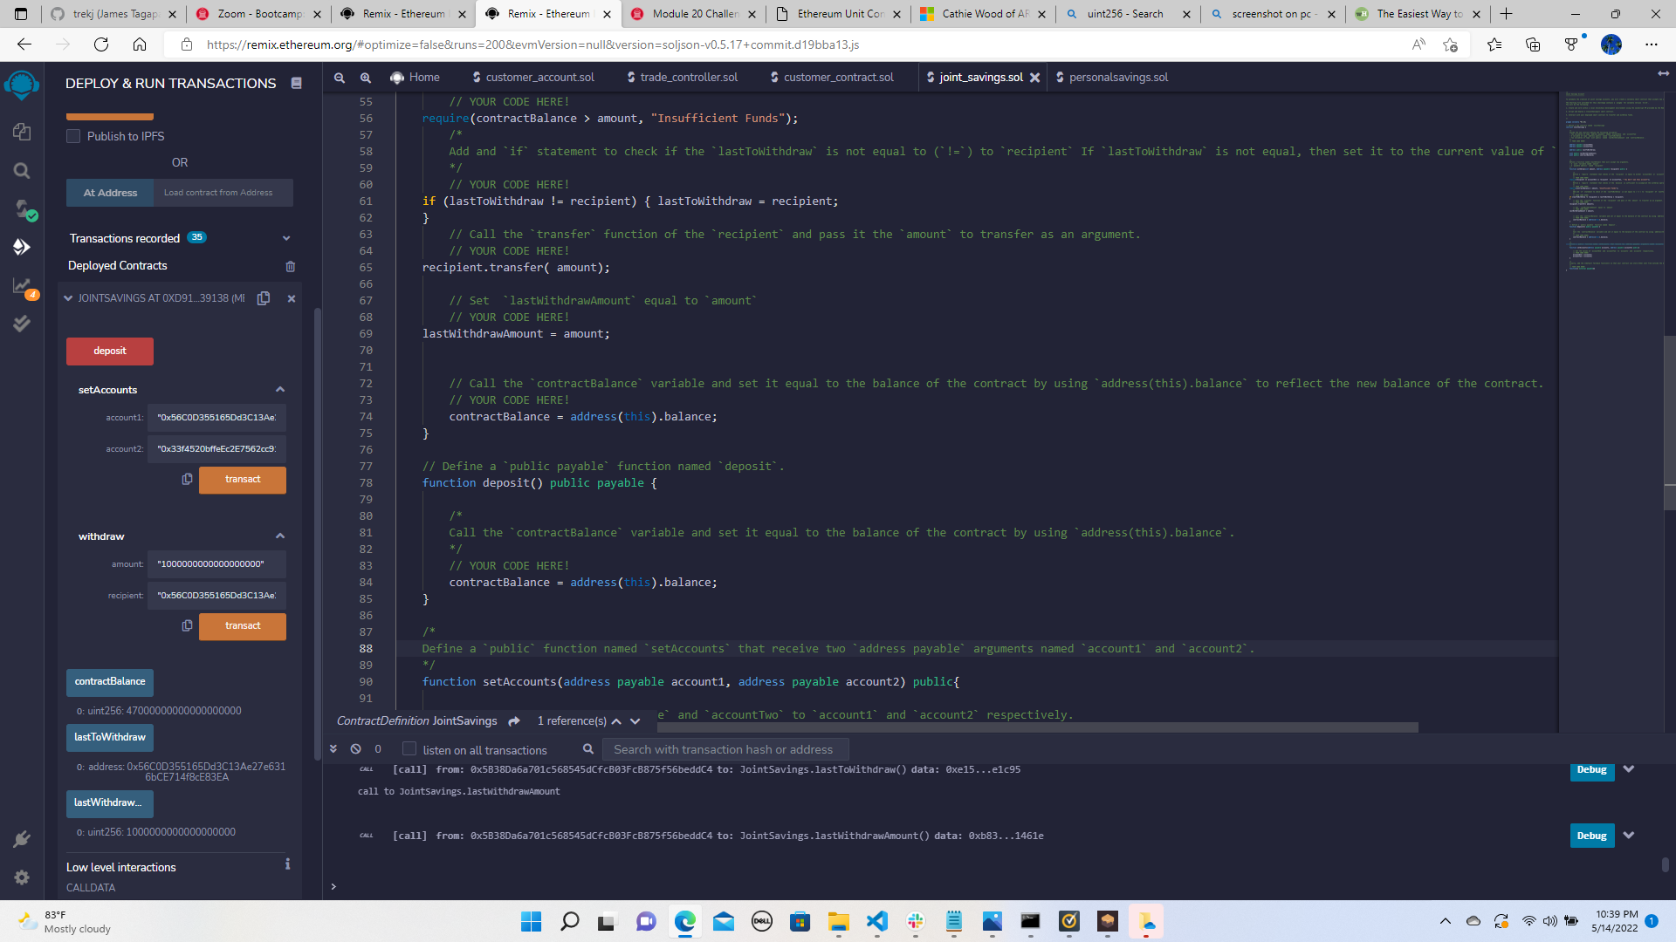The height and width of the screenshot is (942, 1676).
Task: Open the documentation icon beside Deploy & Run title
Action: (x=297, y=83)
